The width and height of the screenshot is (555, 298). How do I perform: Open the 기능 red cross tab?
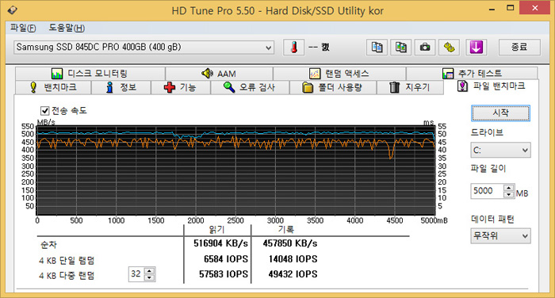181,87
